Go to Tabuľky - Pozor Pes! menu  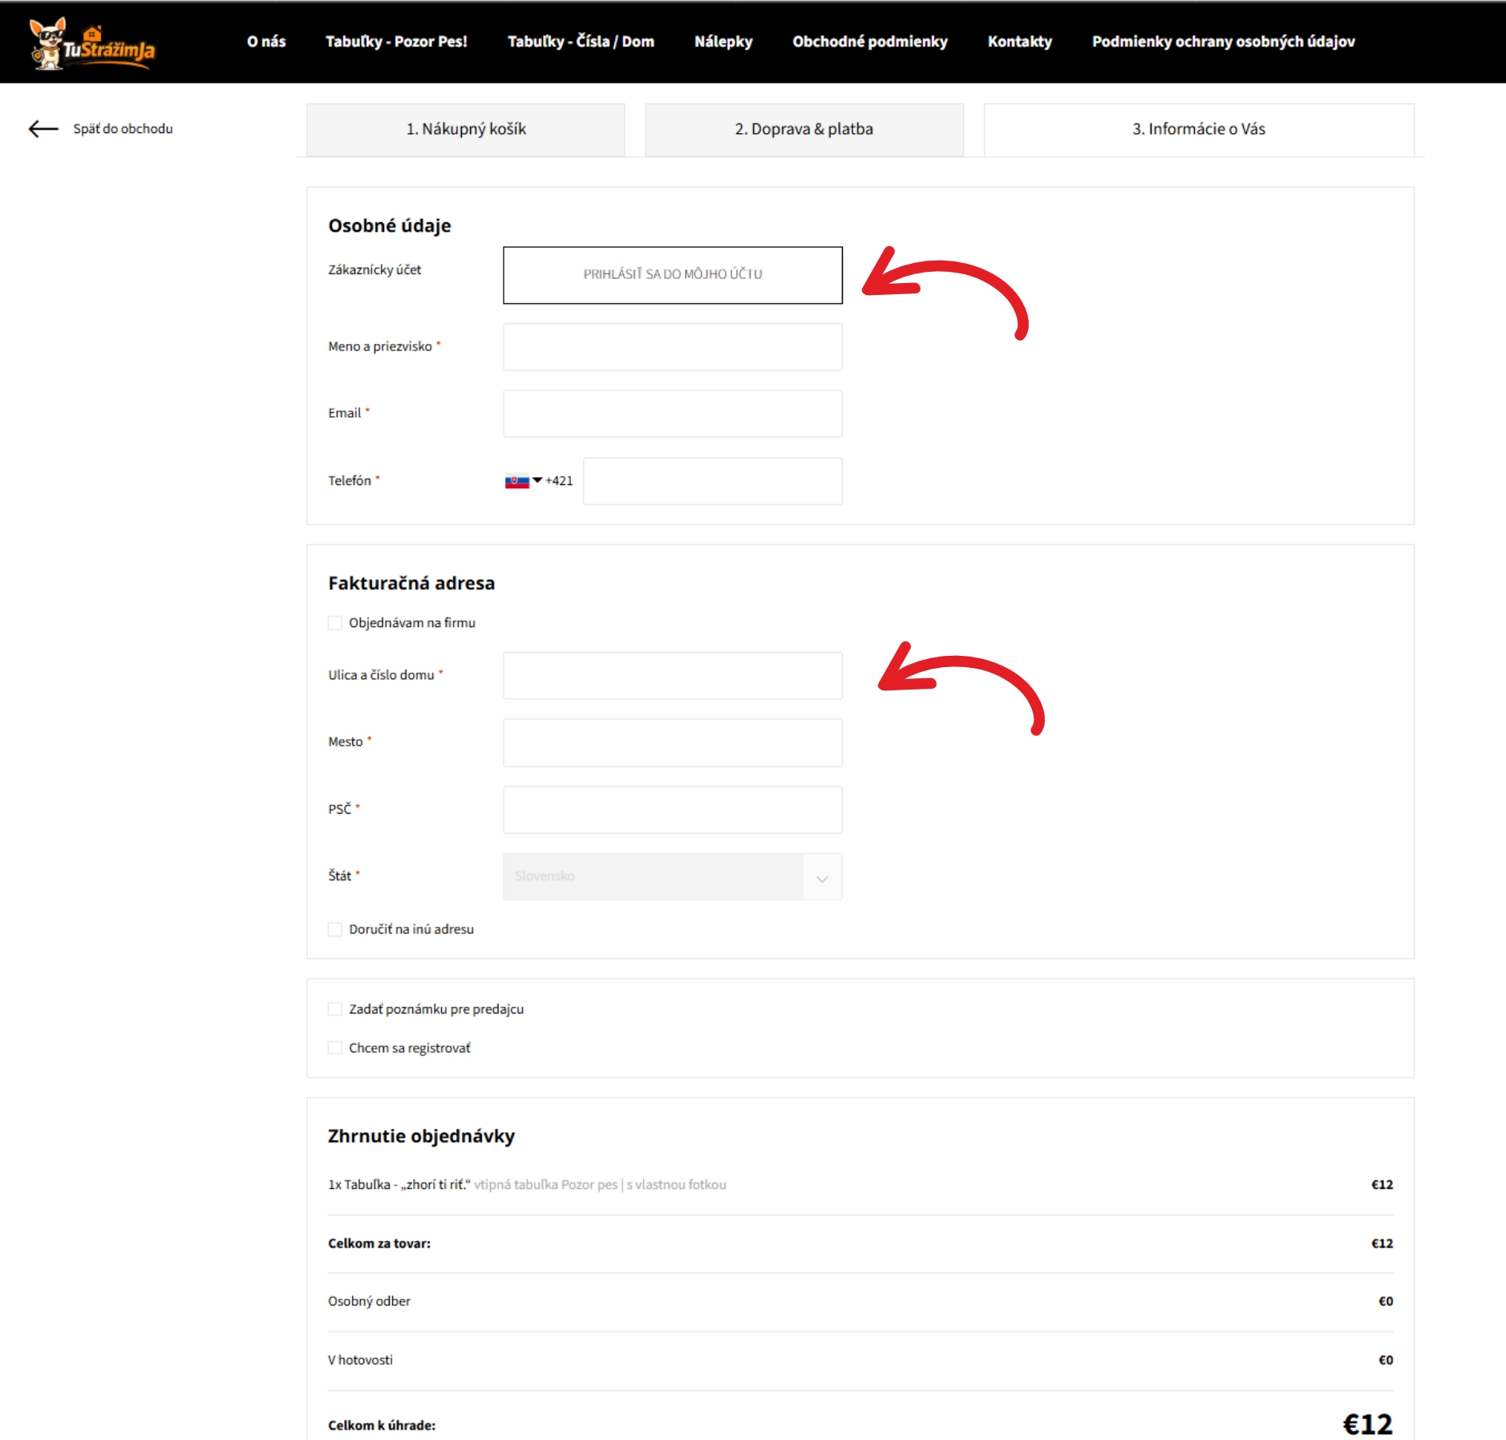click(396, 42)
